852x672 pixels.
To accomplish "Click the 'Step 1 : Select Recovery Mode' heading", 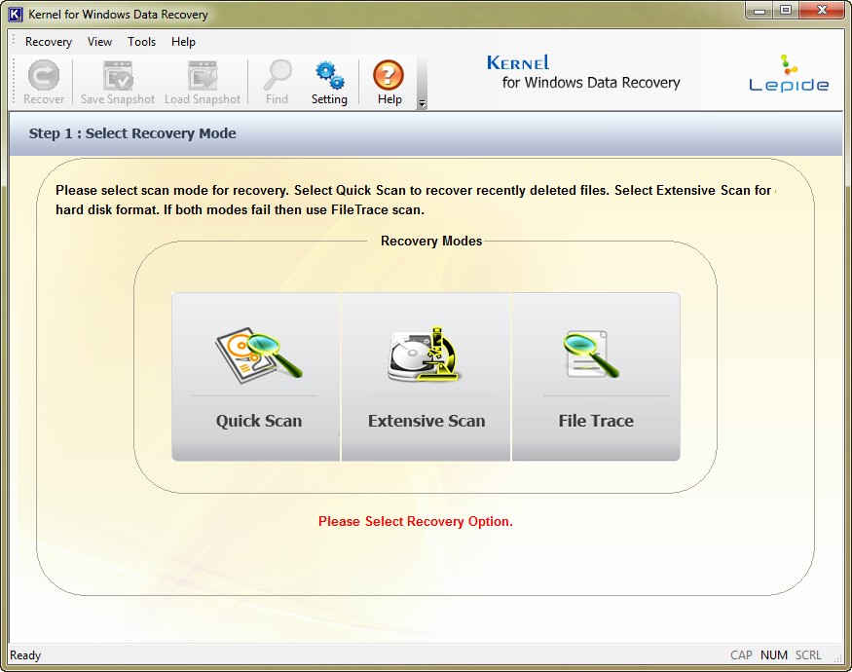I will coord(132,133).
